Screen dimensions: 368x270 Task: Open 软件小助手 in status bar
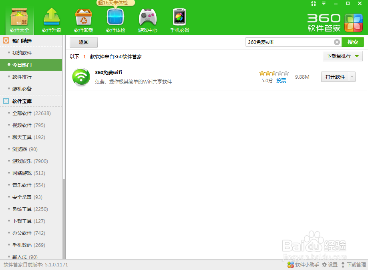coord(303,265)
